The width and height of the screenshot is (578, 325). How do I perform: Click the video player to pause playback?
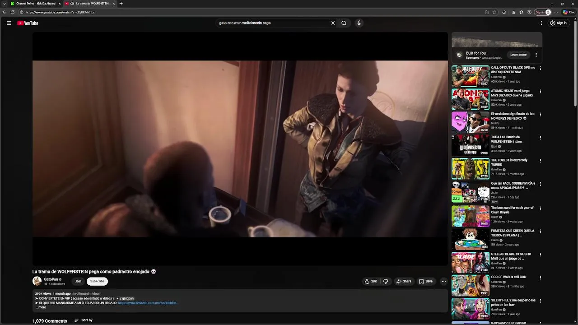click(240, 149)
